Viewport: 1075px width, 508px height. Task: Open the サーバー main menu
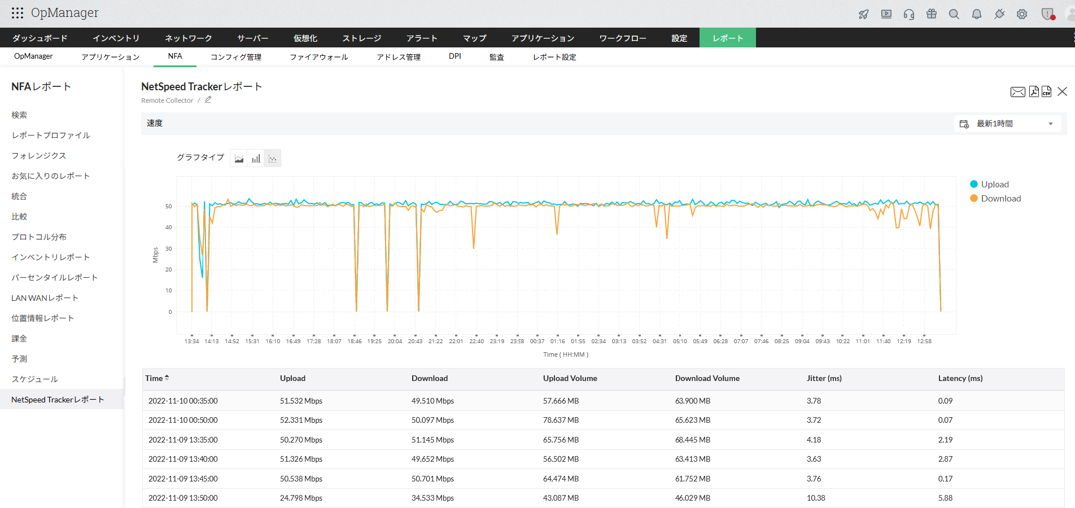(253, 38)
